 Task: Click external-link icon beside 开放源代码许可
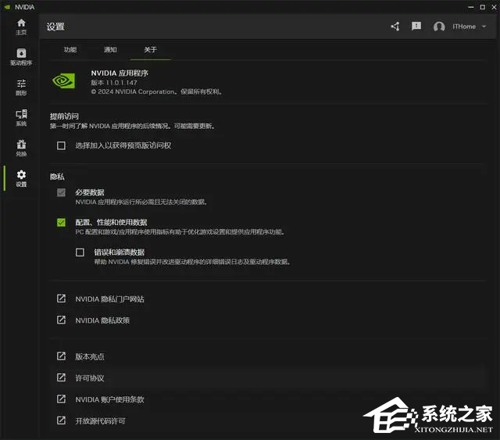[x=61, y=420]
